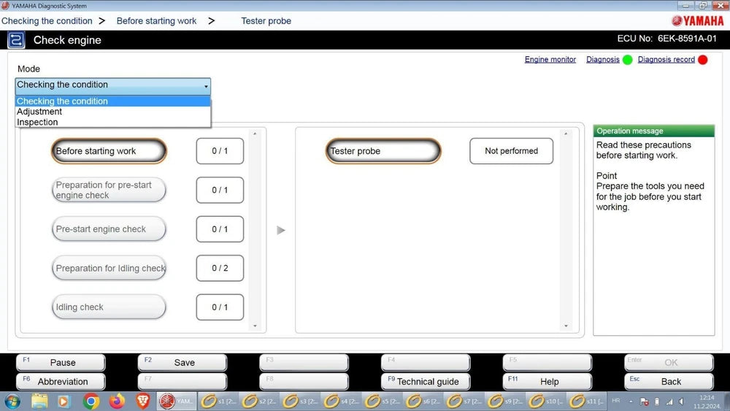The width and height of the screenshot is (730, 411).
Task: Click the F2 Save button
Action: point(182,362)
